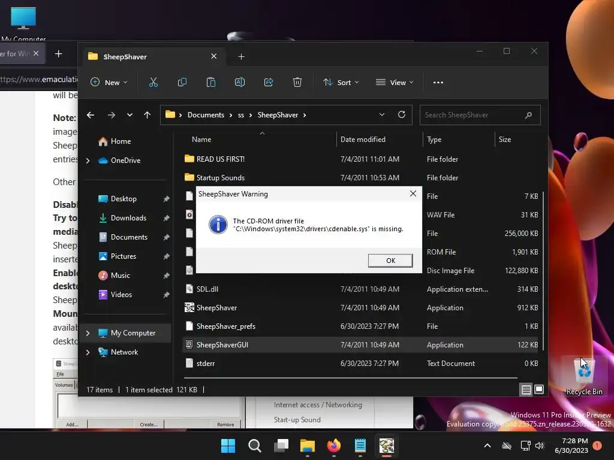Refresh the SheepShaver folder view
The image size is (614, 460).
tap(402, 114)
